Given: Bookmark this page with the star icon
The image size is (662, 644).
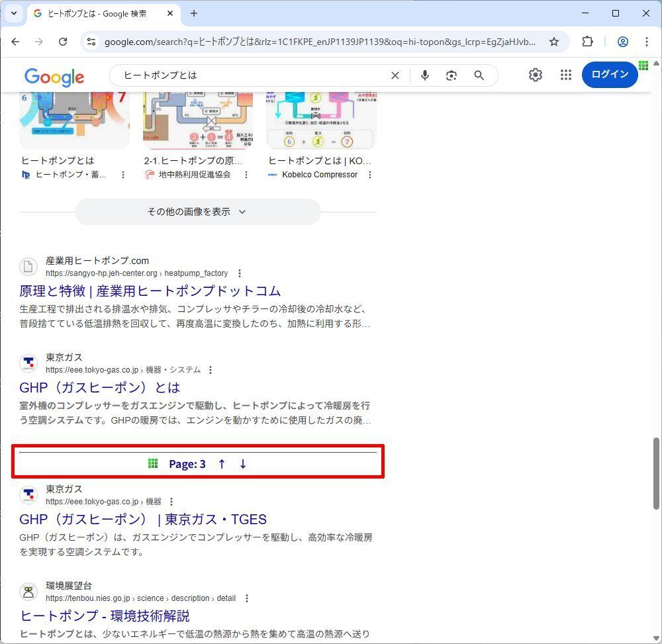Looking at the screenshot, I should pyautogui.click(x=554, y=41).
